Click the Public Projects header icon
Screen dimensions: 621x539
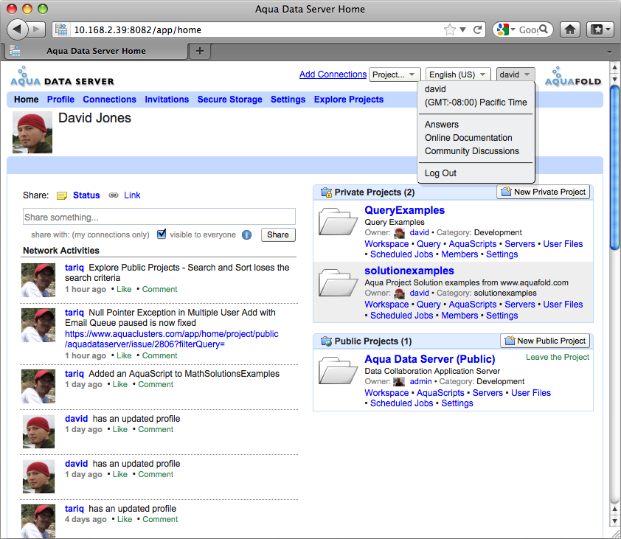[x=326, y=341]
